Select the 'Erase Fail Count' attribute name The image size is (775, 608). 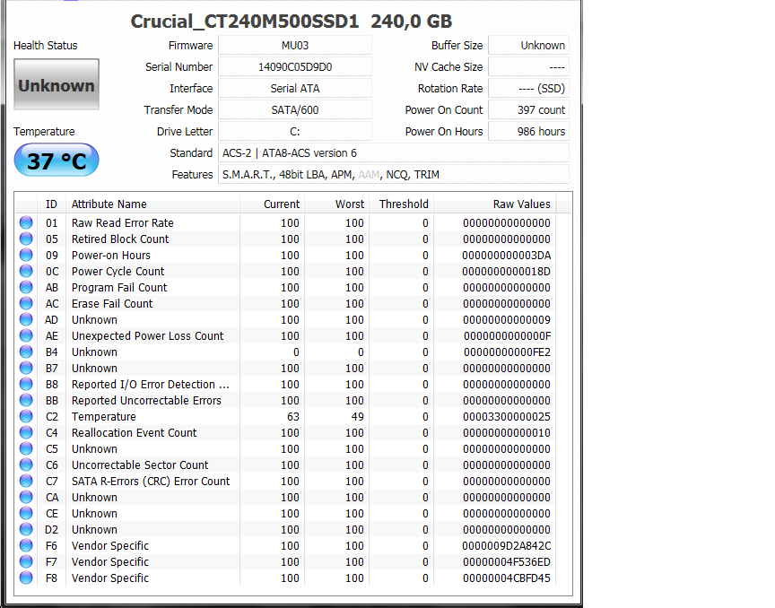click(x=112, y=303)
